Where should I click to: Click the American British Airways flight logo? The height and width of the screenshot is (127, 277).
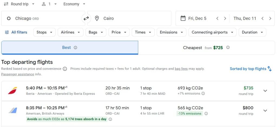[13, 111]
